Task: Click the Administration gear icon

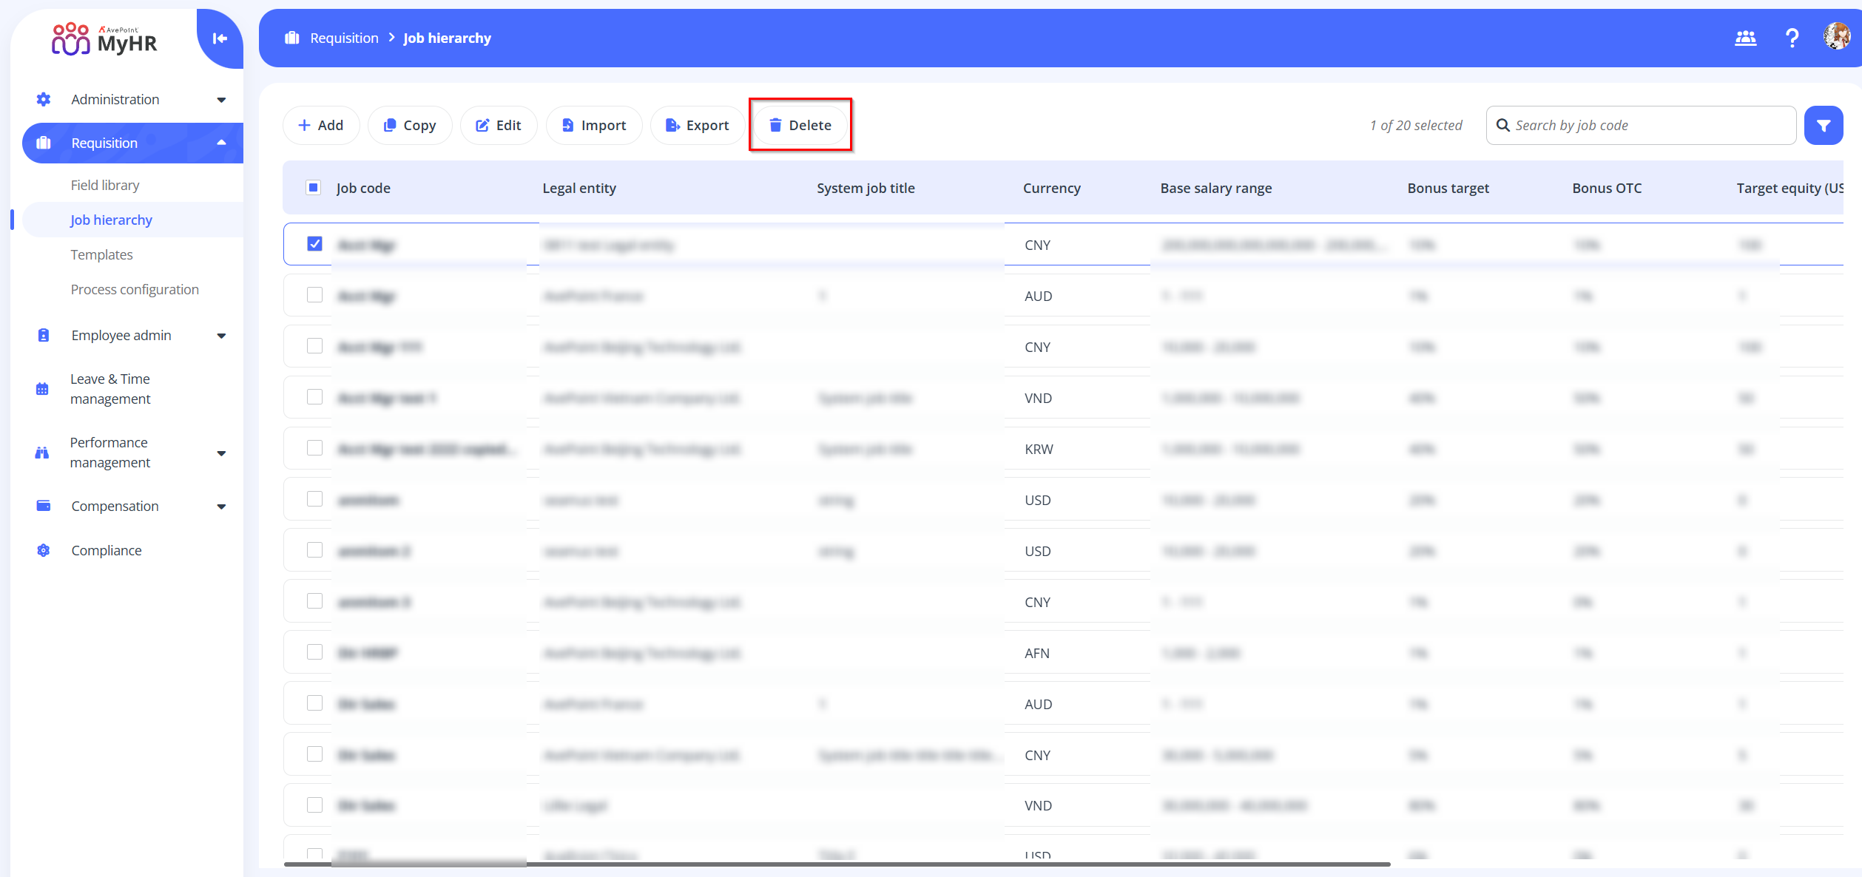Action: point(44,99)
